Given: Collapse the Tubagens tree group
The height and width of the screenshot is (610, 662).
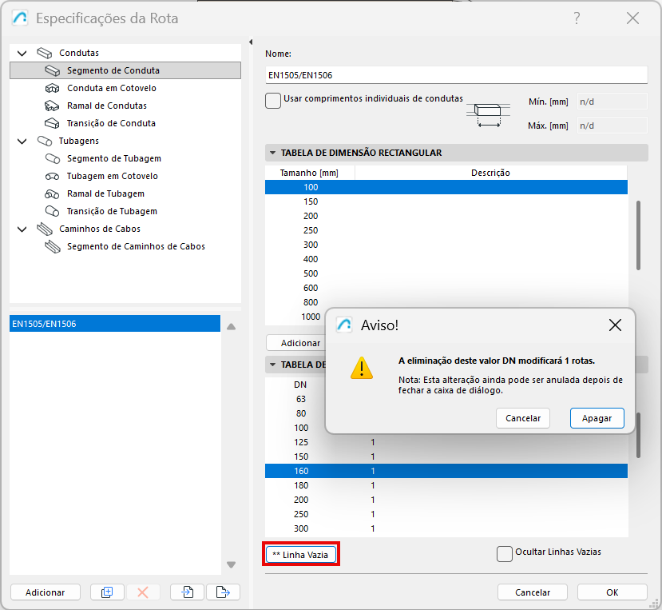Looking at the screenshot, I should [22, 142].
